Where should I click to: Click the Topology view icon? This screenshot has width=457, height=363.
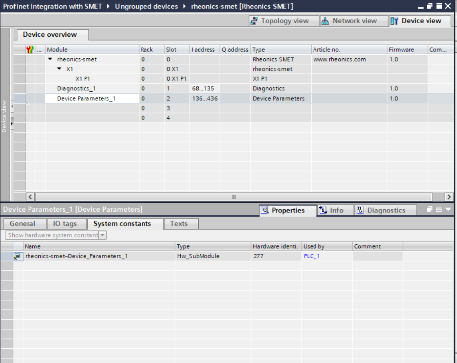(x=254, y=21)
